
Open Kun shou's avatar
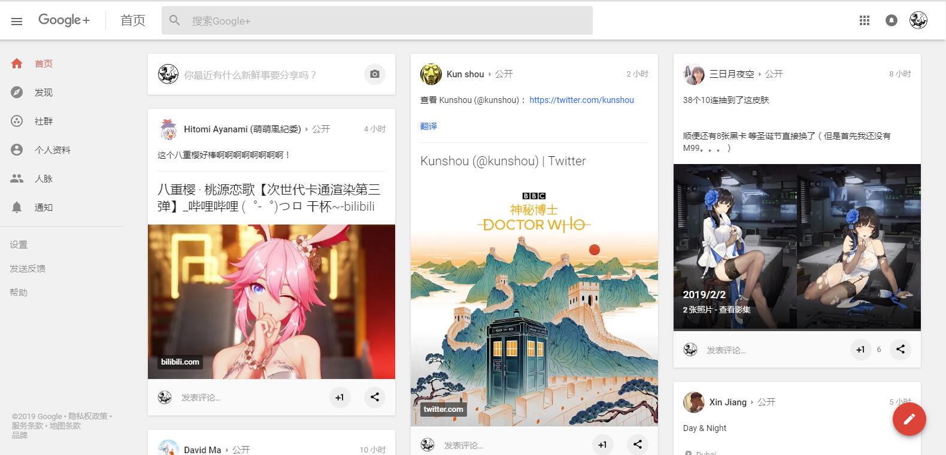(x=430, y=74)
